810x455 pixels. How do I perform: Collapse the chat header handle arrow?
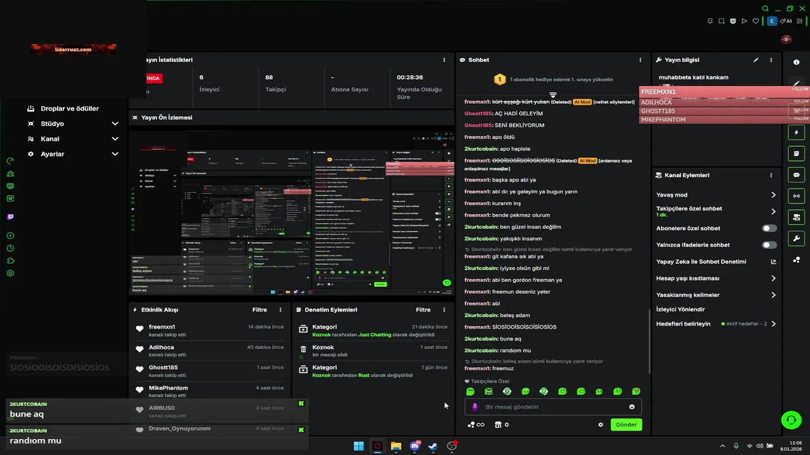click(552, 95)
